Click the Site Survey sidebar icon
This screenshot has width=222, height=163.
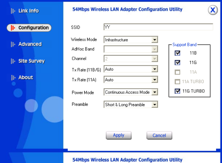(x=13, y=61)
